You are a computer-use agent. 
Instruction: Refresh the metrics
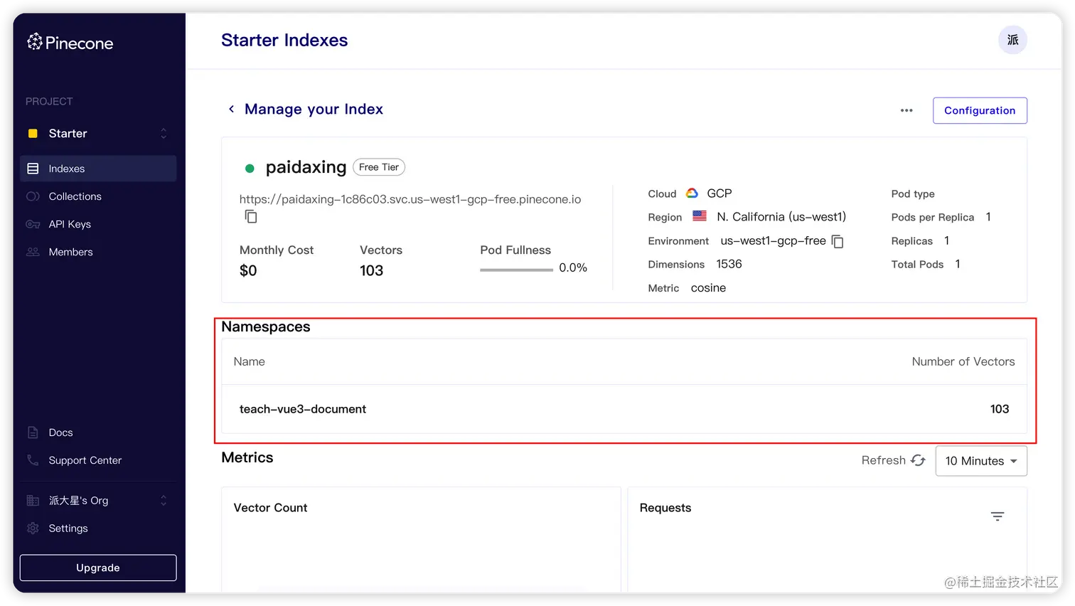(894, 460)
